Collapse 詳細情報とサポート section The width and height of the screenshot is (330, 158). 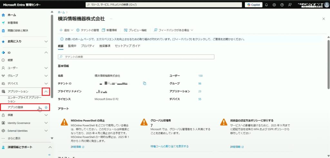50,147
